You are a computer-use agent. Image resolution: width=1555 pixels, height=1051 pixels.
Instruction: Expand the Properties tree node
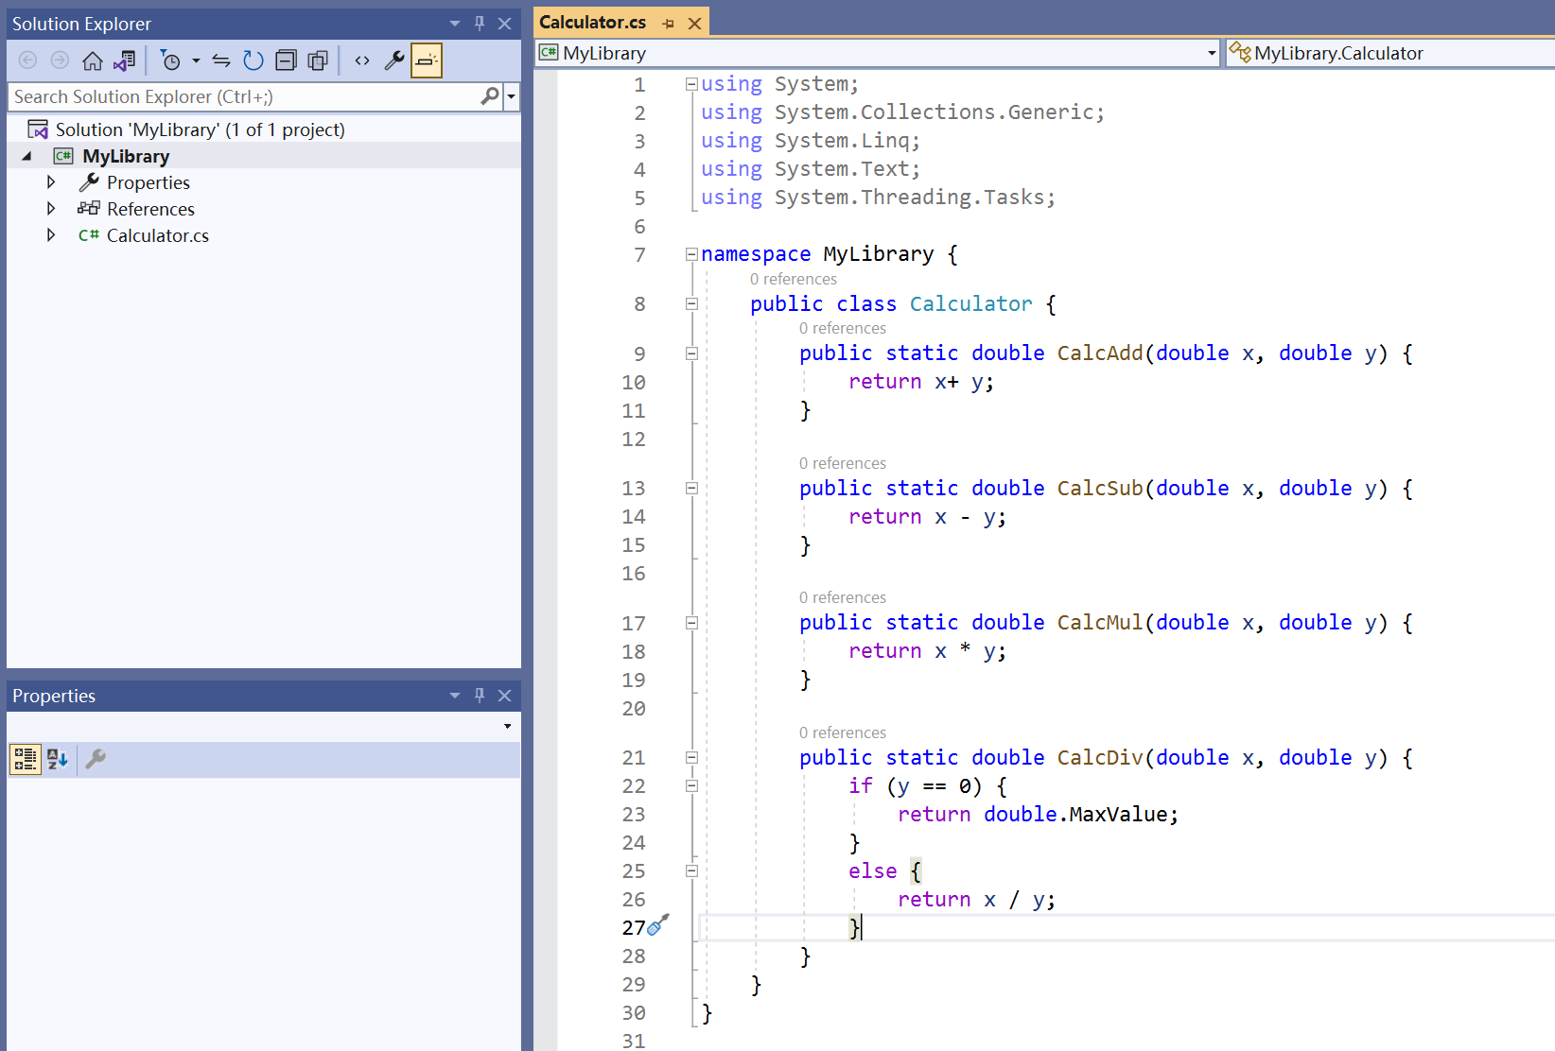point(51,182)
